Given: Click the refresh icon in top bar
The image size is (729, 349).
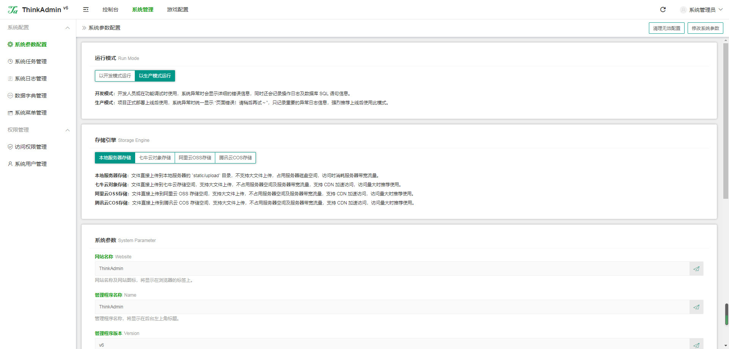Looking at the screenshot, I should pyautogui.click(x=663, y=9).
